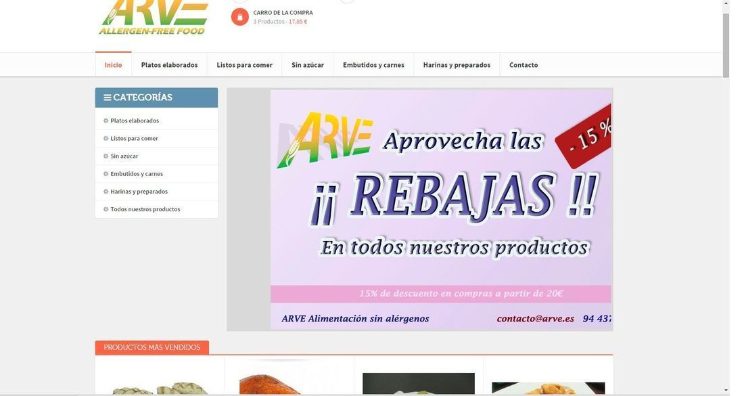
Task: Open Harinas y preparados category in sidebar
Action: coord(139,192)
